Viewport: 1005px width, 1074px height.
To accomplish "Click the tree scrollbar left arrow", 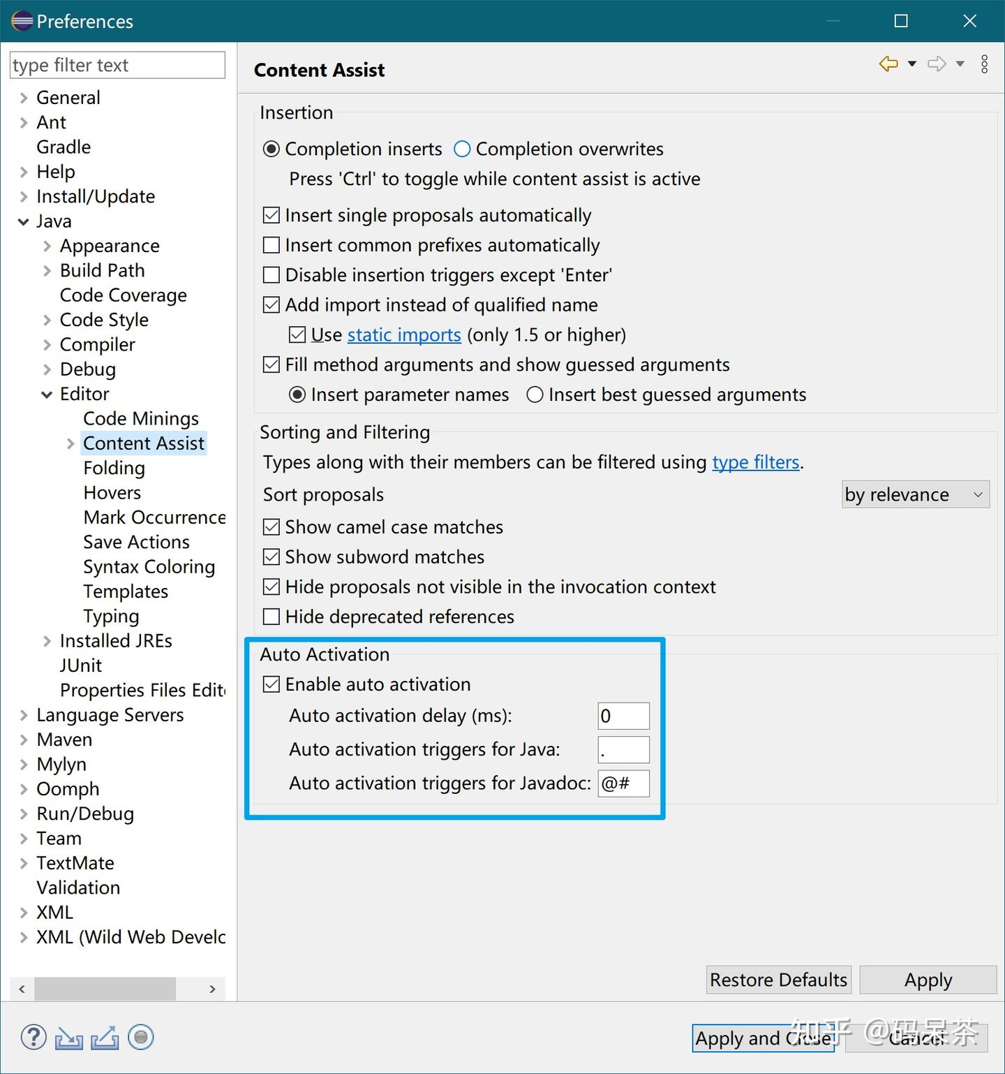I will coord(22,989).
